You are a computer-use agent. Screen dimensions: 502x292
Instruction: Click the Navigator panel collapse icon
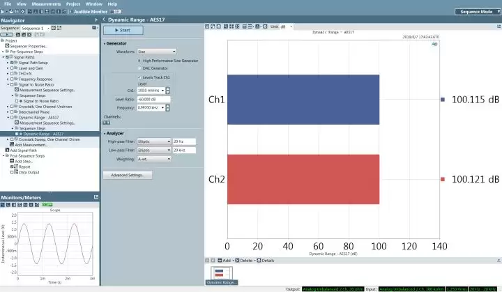point(96,20)
